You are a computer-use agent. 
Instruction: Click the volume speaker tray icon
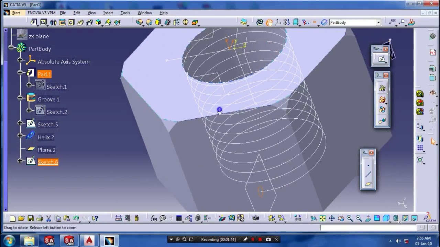tap(398, 241)
